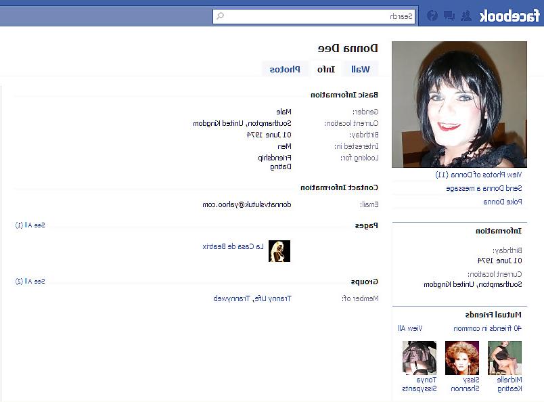
Task: Click the Looking for label
Action: click(359, 158)
